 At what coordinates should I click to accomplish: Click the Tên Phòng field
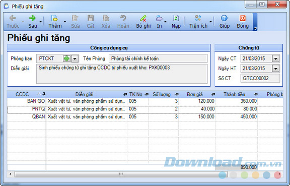[158, 58]
